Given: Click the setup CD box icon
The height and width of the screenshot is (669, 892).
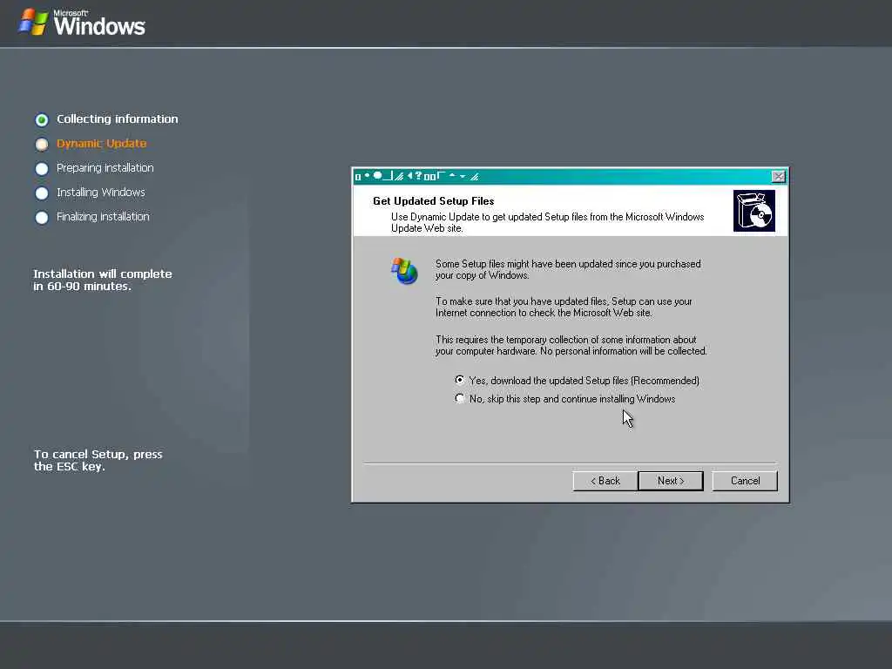Looking at the screenshot, I should [x=754, y=211].
